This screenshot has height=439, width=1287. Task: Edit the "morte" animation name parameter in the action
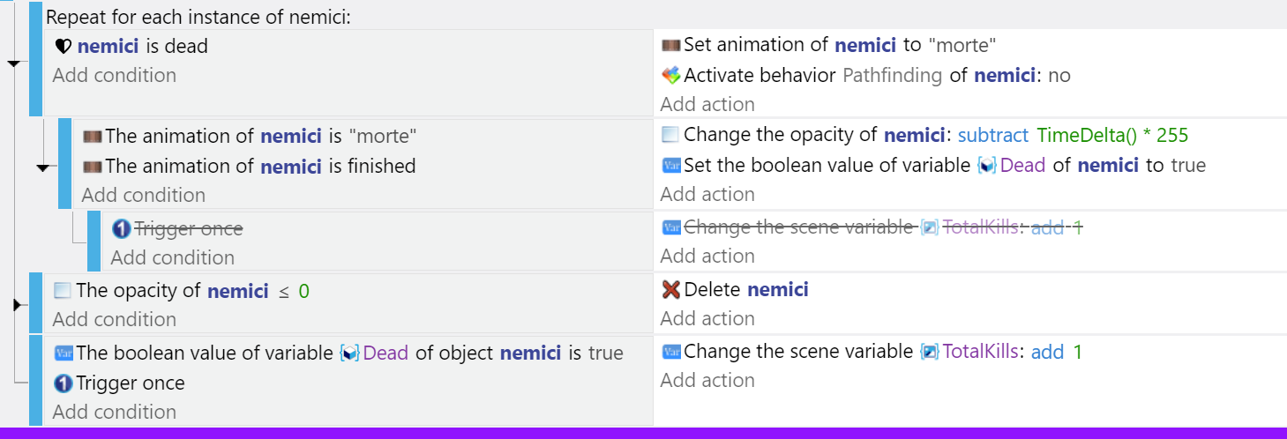pyautogui.click(x=962, y=45)
